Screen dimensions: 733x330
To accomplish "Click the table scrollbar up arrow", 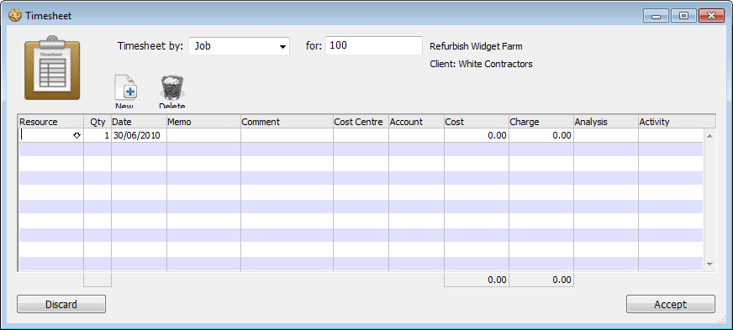I will click(709, 136).
